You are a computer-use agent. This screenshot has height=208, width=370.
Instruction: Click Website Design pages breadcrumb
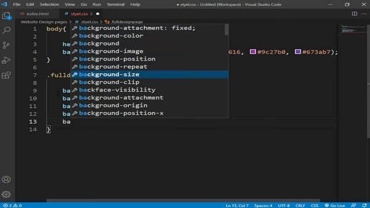click(44, 22)
